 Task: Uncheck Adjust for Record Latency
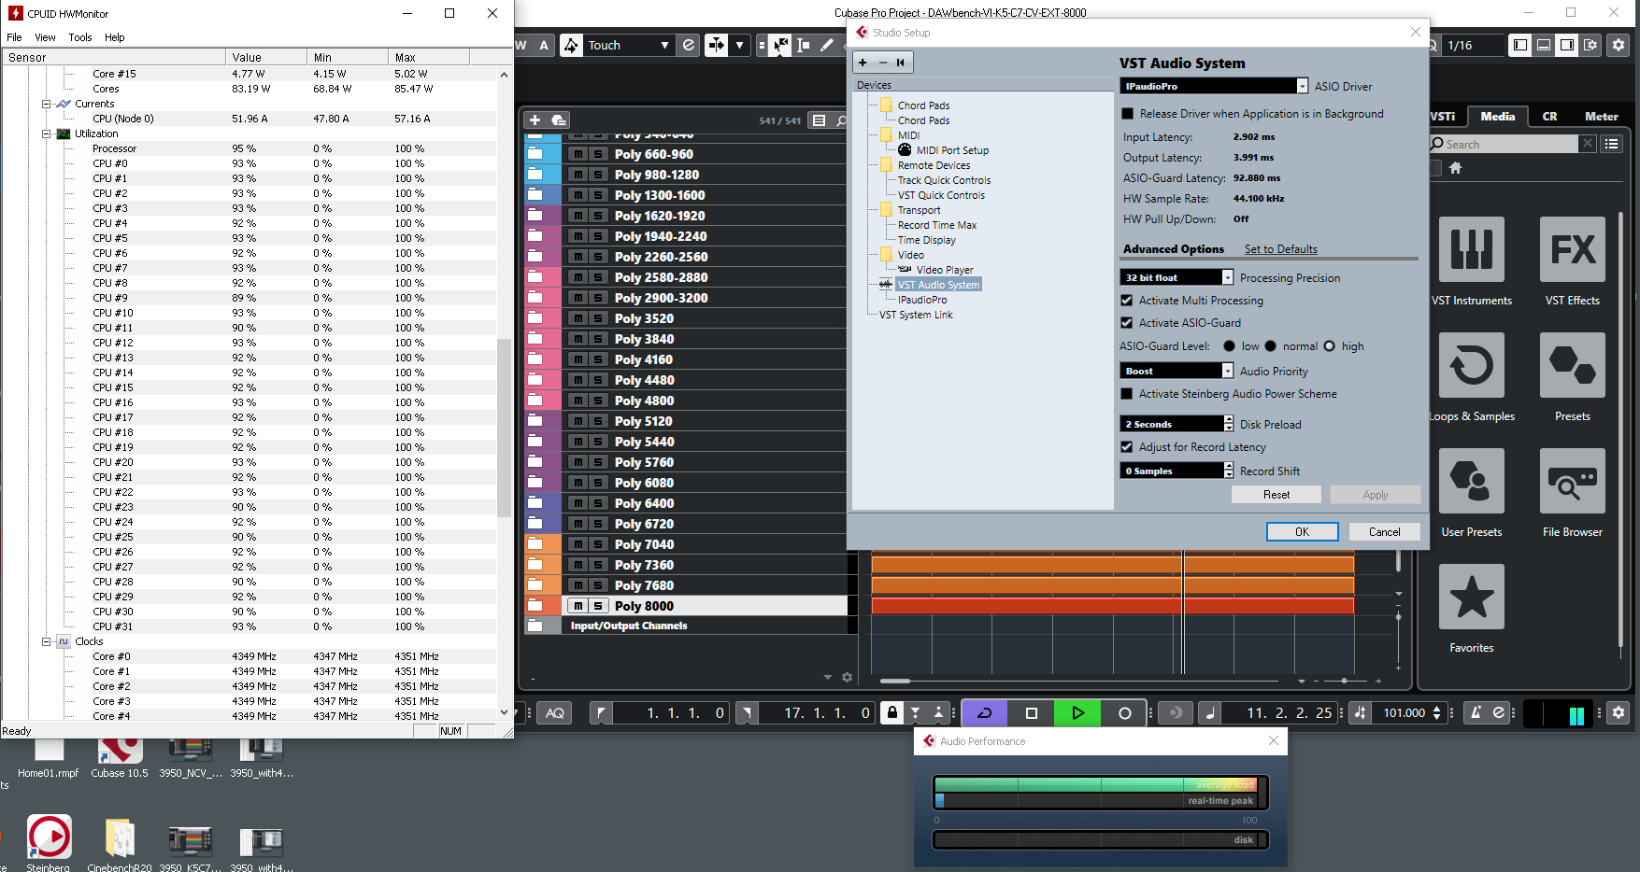click(x=1127, y=447)
